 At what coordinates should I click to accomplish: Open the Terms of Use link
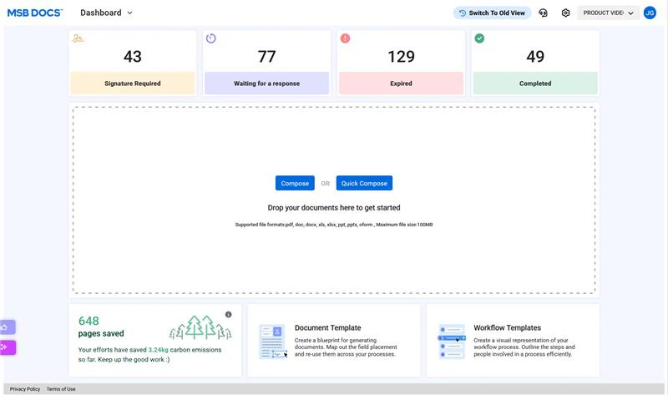coord(61,389)
